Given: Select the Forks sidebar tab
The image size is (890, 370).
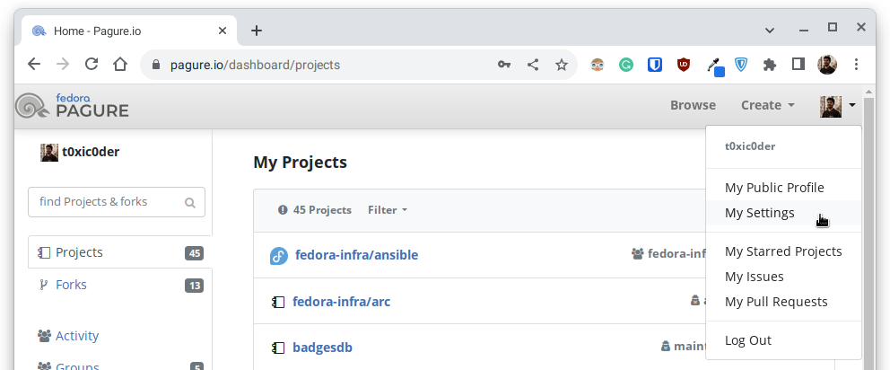Looking at the screenshot, I should click(x=119, y=285).
